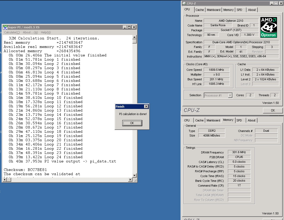Click the Specification Dual-Core AMD Opteron field
This screenshot has width=284, height=220.
[241, 42]
